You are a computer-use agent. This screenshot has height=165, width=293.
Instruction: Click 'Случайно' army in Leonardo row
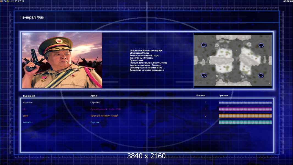(95, 122)
